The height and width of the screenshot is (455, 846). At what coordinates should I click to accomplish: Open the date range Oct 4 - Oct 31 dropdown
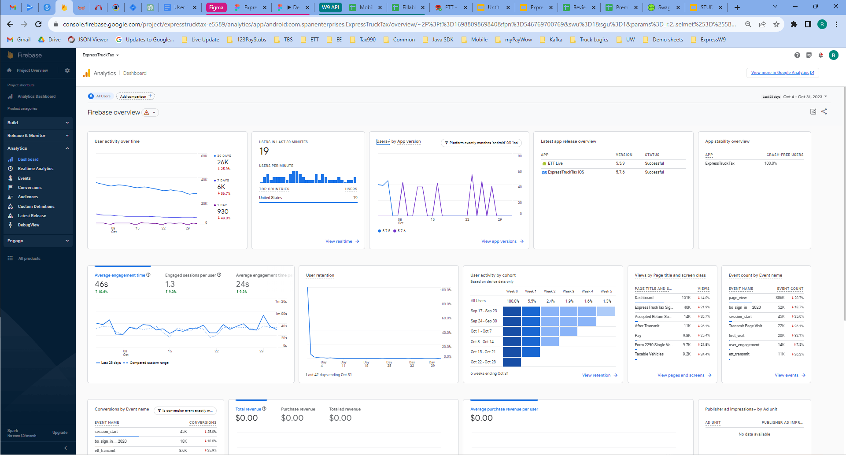(805, 96)
